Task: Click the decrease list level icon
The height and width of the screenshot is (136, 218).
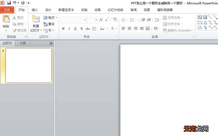Action: click(x=143, y=20)
